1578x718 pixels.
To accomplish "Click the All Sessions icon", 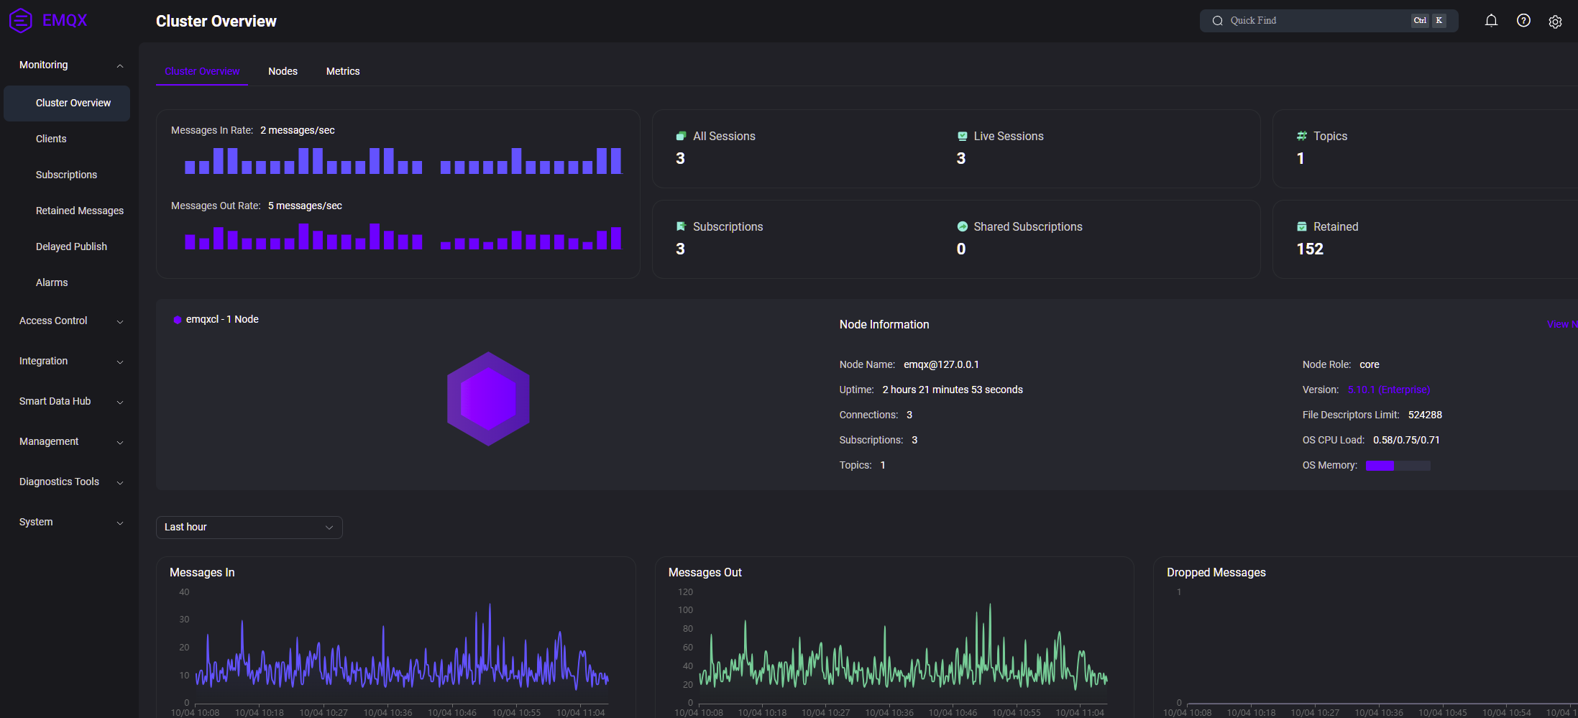I will [681, 137].
